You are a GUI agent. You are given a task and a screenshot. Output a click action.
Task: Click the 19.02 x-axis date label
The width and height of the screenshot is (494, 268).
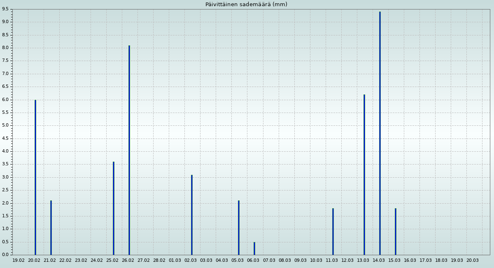pos(19,261)
